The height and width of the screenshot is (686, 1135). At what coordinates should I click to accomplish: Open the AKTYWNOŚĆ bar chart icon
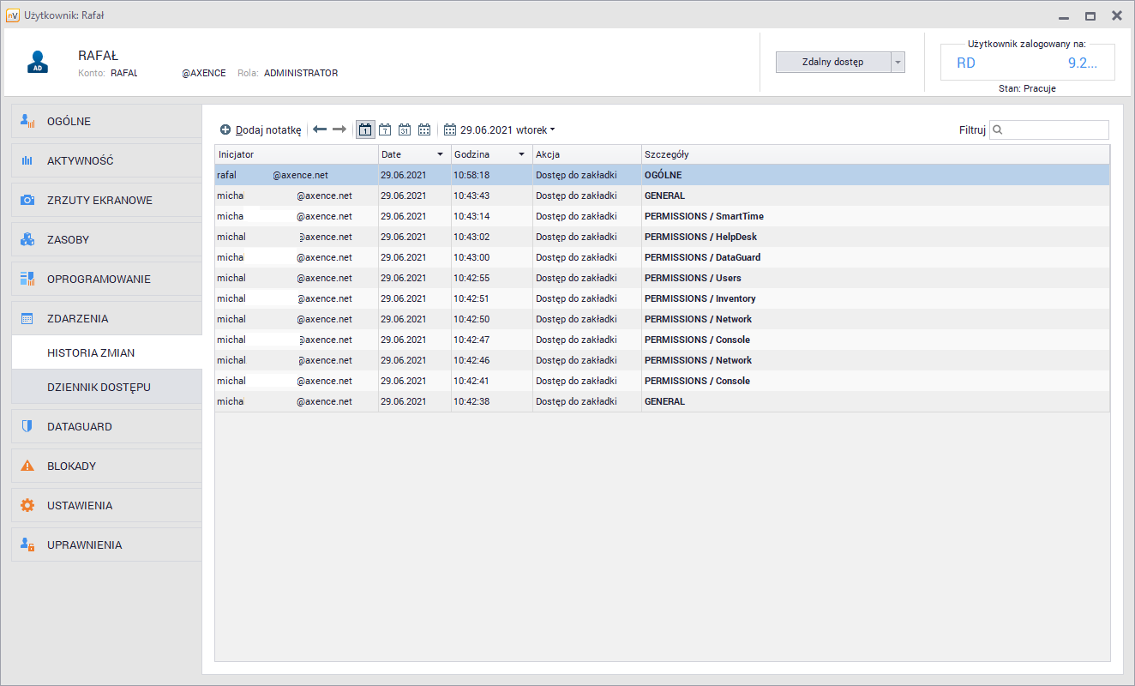click(27, 160)
